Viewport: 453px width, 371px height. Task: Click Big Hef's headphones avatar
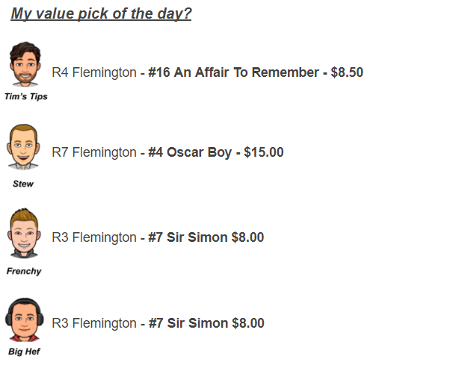click(25, 319)
